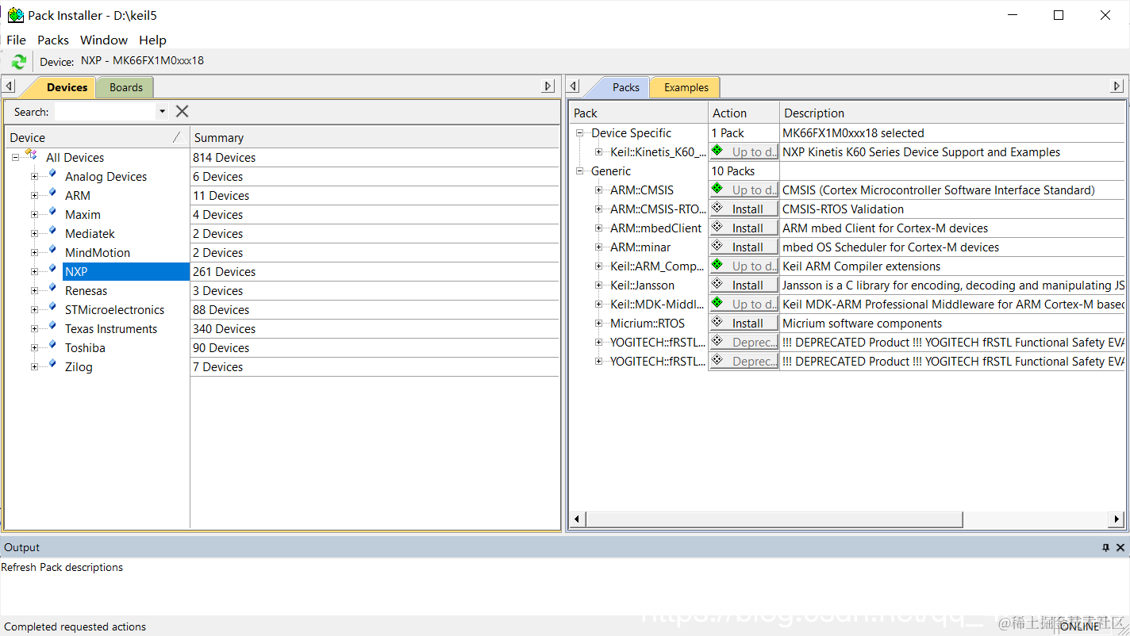
Task: Click Up to date button for Keil::ARM_Compiler
Action: click(x=744, y=266)
